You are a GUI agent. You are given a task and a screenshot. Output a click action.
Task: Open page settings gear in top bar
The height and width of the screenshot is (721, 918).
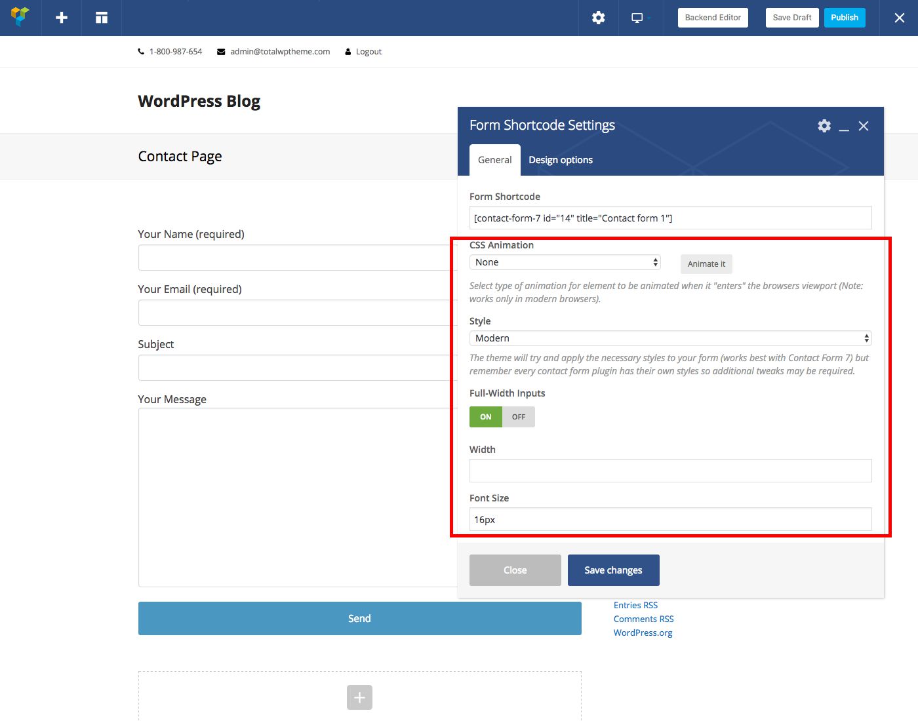pos(598,18)
